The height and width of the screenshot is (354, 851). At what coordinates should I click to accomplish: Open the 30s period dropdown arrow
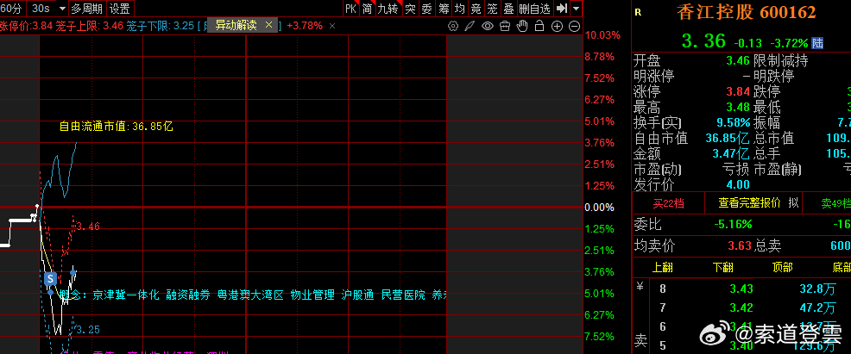click(61, 9)
